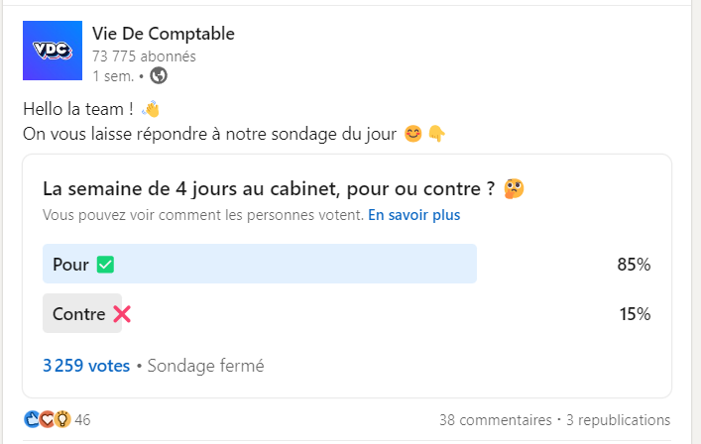Click the lightbulb insightful reaction icon
Screen dimensions: 701x444
coord(60,419)
